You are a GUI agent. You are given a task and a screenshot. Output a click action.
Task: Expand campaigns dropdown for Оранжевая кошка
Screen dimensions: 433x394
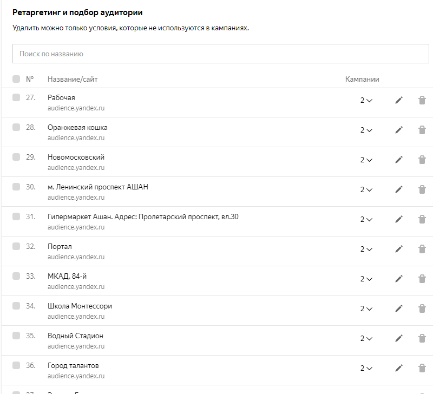[x=366, y=130]
